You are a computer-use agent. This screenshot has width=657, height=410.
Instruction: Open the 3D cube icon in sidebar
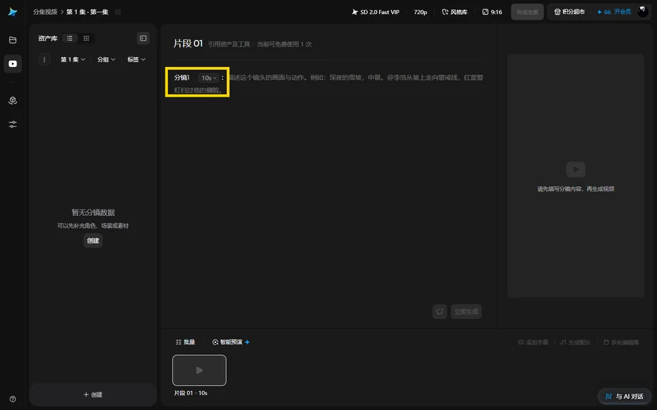coord(13,100)
